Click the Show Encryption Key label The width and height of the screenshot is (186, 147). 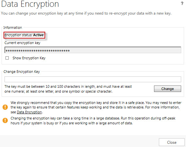coord(29,58)
